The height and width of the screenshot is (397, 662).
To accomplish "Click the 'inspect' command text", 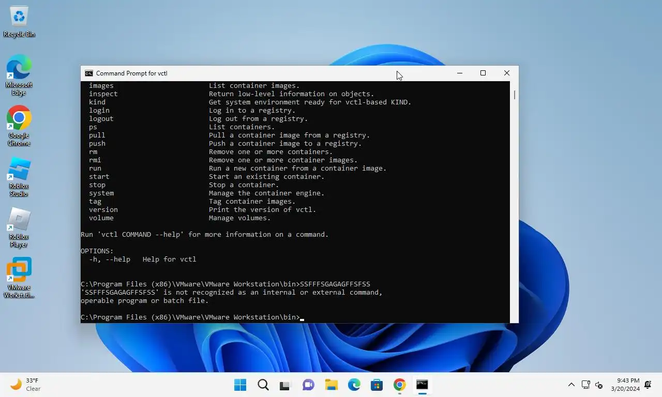I will coord(103,94).
